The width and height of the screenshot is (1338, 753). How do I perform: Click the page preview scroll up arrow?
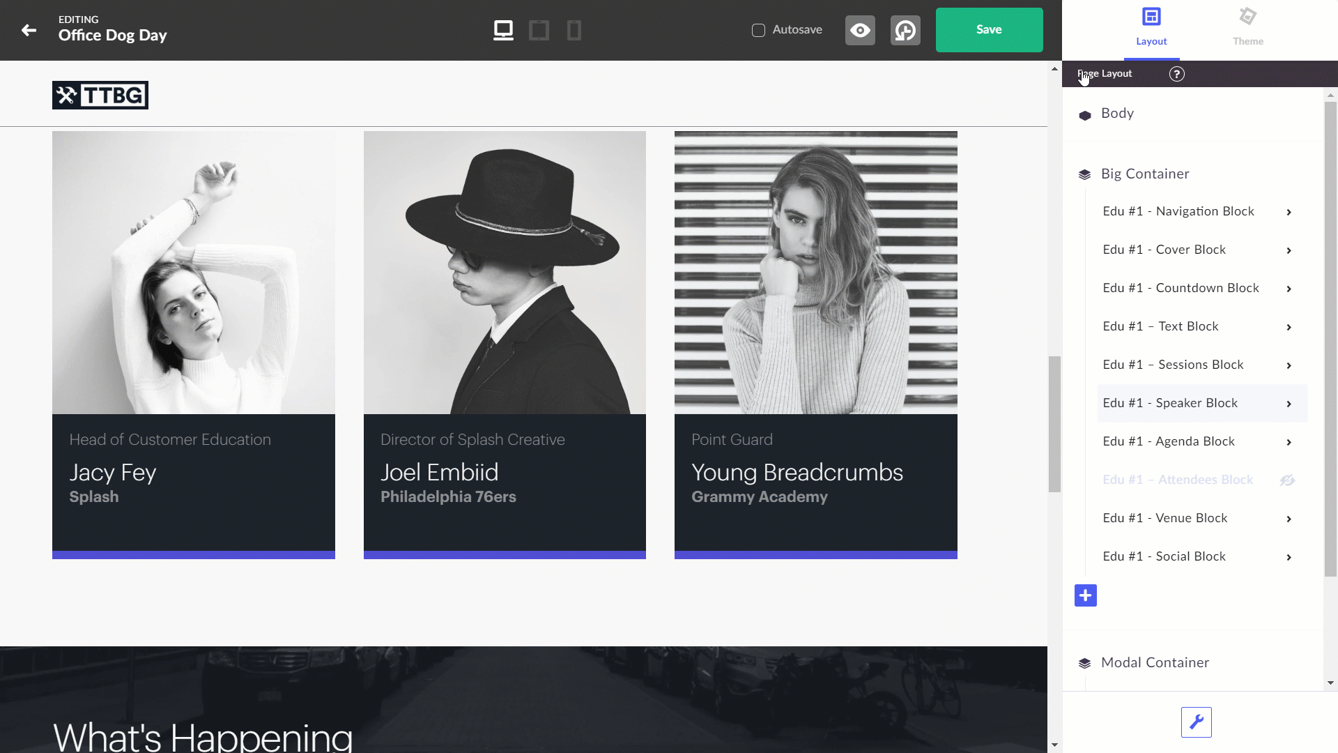click(x=1054, y=69)
